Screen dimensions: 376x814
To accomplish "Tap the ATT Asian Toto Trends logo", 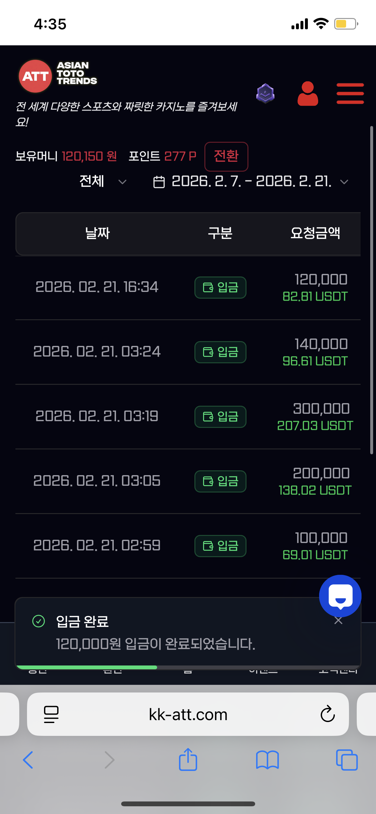I will click(x=58, y=76).
